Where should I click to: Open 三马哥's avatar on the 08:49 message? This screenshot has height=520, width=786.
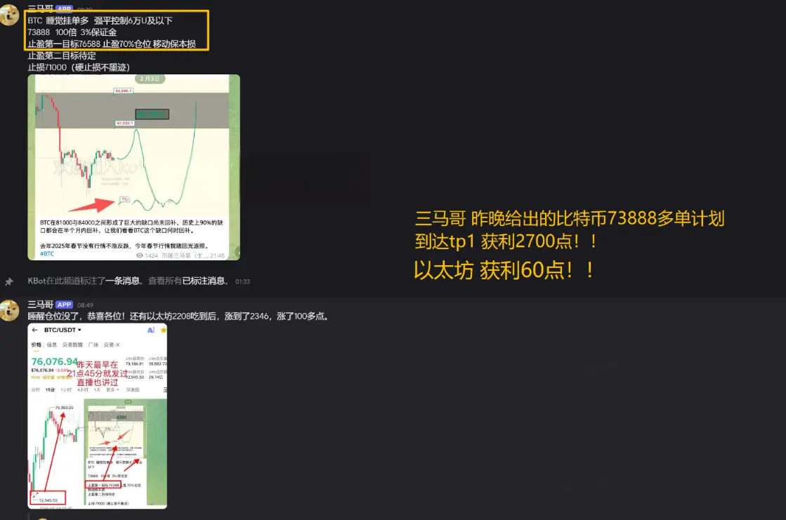pos(9,310)
